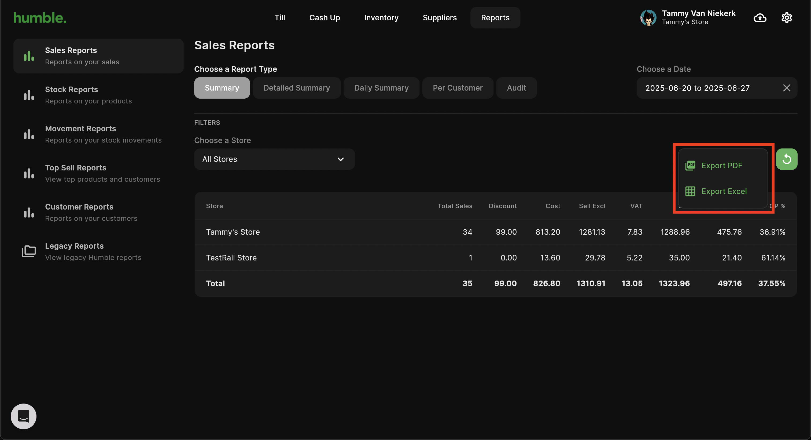
Task: Choose Export Excel from the menu
Action: (x=722, y=191)
